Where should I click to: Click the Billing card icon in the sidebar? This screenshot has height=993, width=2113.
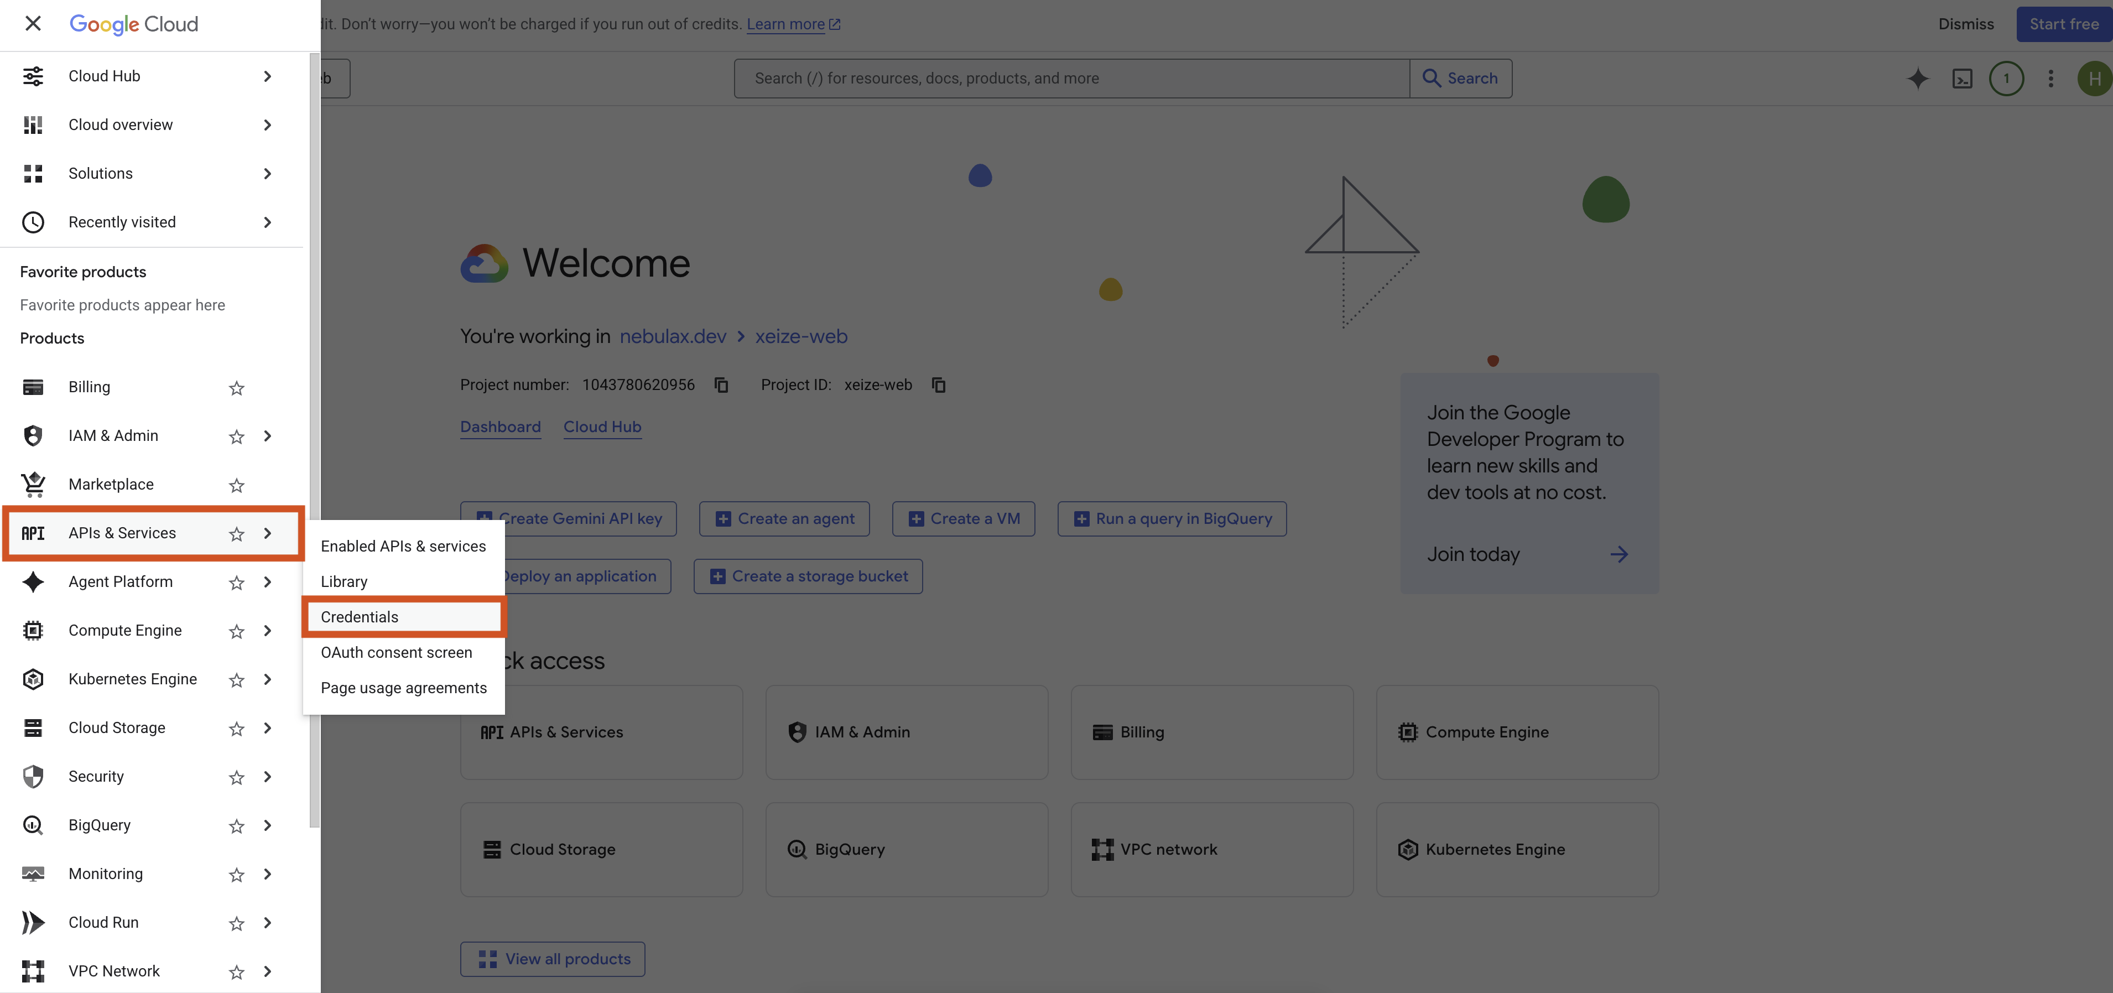click(x=33, y=387)
